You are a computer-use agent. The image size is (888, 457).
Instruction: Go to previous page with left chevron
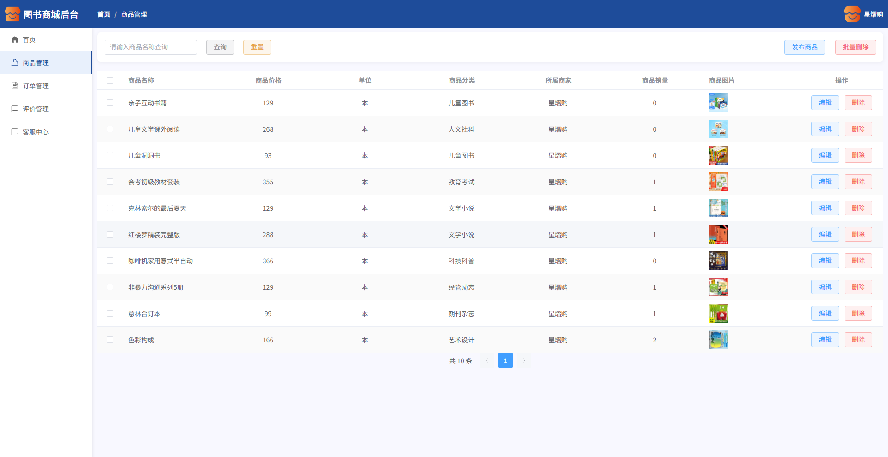pos(487,360)
